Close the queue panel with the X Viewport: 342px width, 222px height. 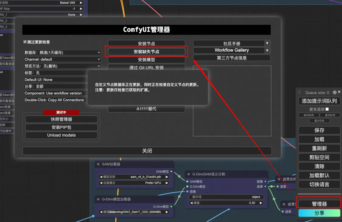click(339, 92)
